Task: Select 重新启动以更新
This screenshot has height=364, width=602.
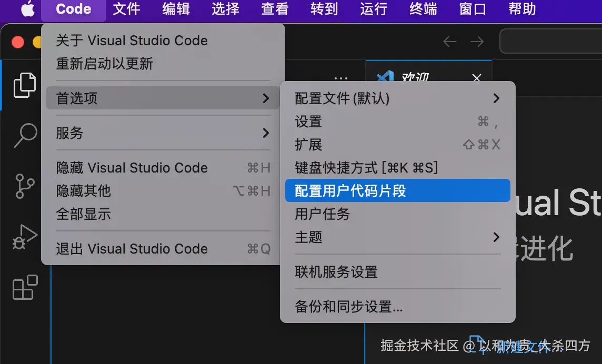Action: [x=163, y=63]
